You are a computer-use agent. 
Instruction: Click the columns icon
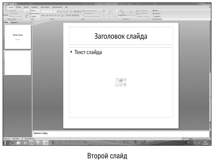click(x=78, y=15)
